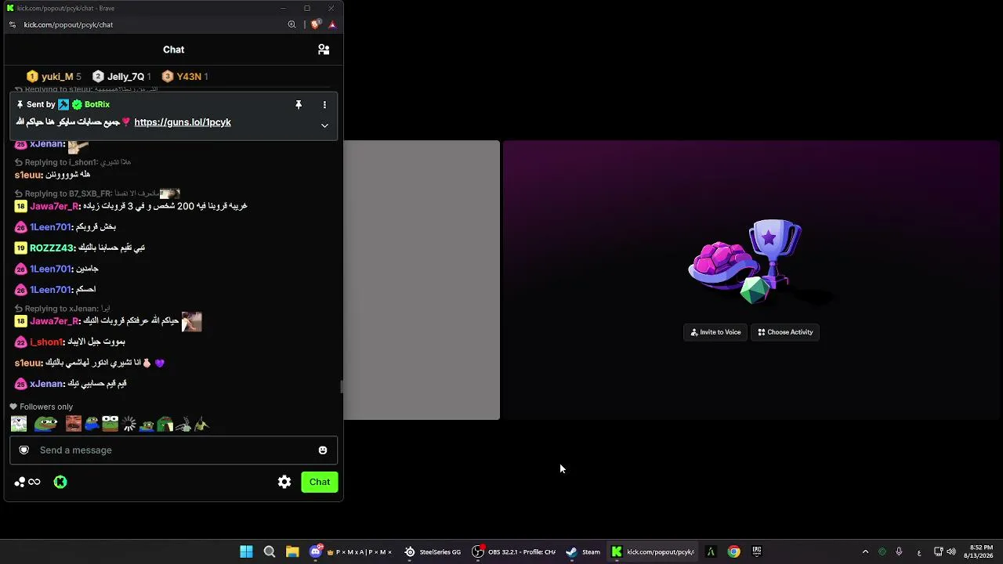Click the zoom magnifier icon in the address bar
Viewport: 1003px width, 564px height.
(291, 24)
